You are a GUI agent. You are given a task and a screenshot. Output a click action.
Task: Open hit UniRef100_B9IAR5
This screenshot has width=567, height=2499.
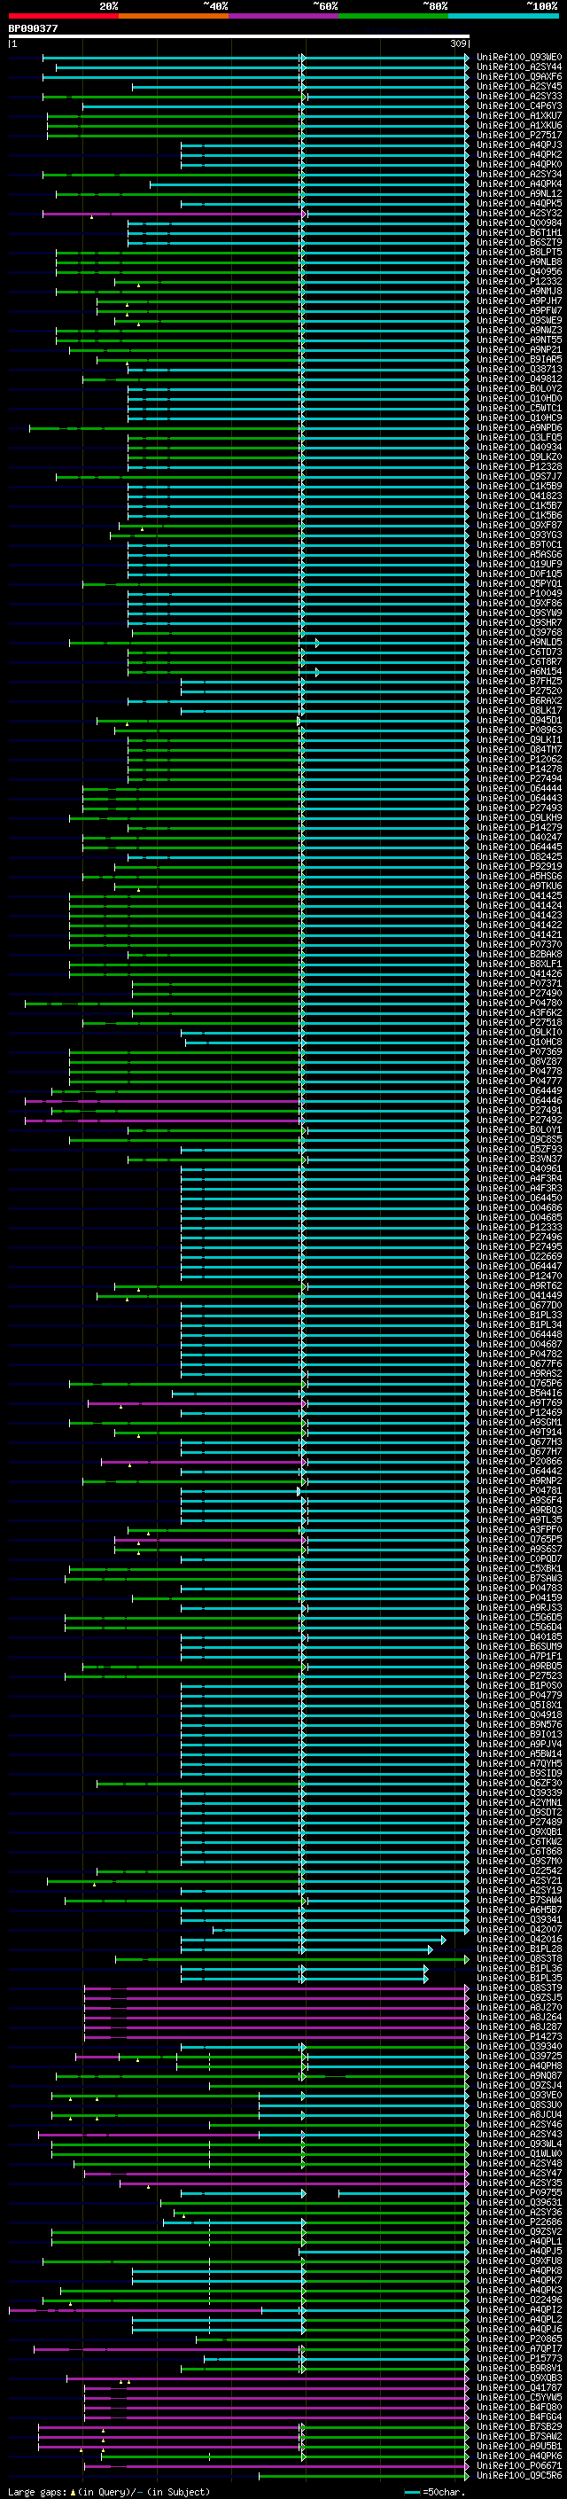(518, 359)
